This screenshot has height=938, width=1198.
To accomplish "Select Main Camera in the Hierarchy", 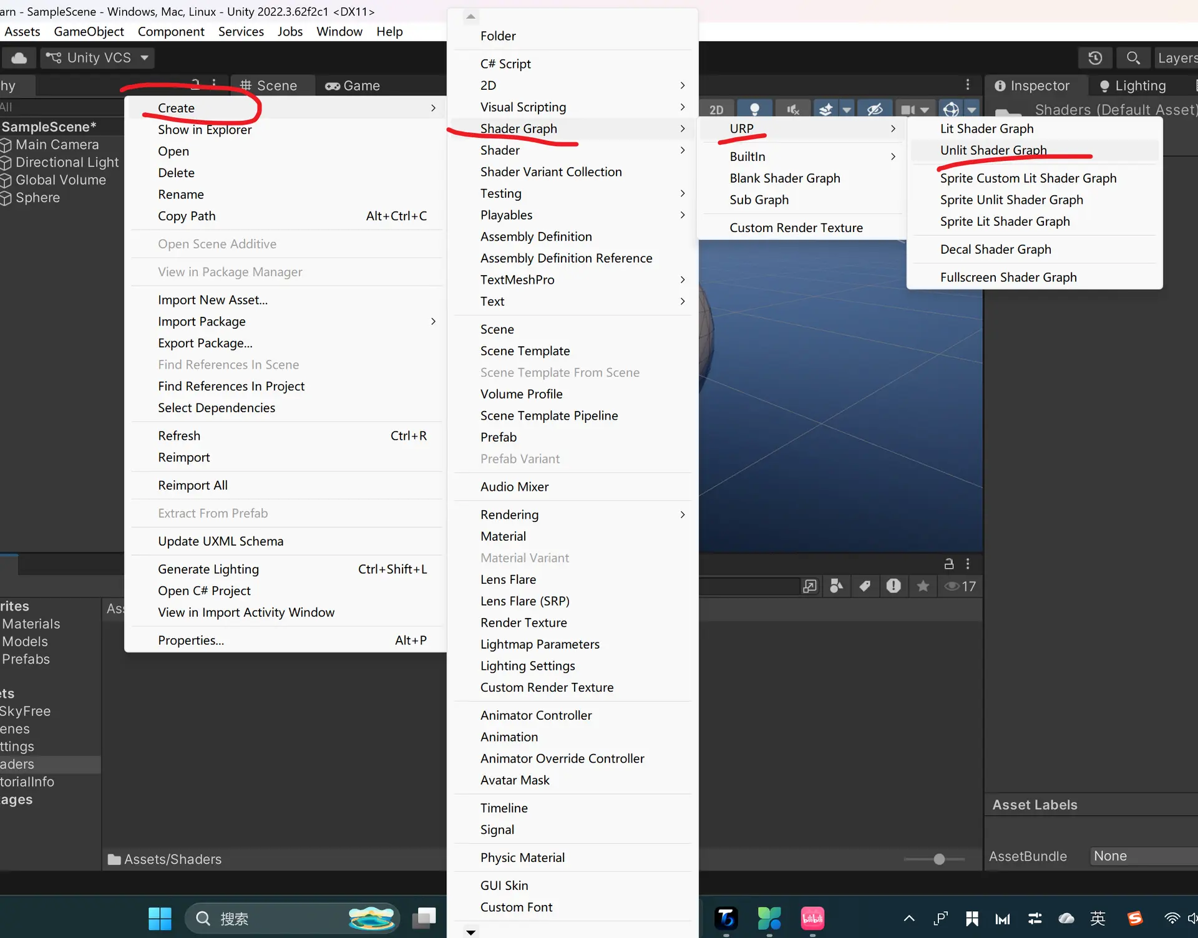I will 57,145.
